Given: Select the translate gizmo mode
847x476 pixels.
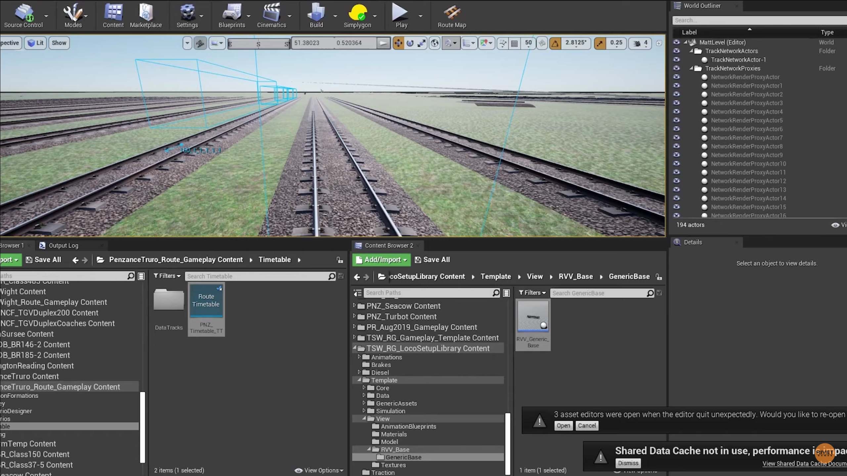Looking at the screenshot, I should pyautogui.click(x=398, y=43).
